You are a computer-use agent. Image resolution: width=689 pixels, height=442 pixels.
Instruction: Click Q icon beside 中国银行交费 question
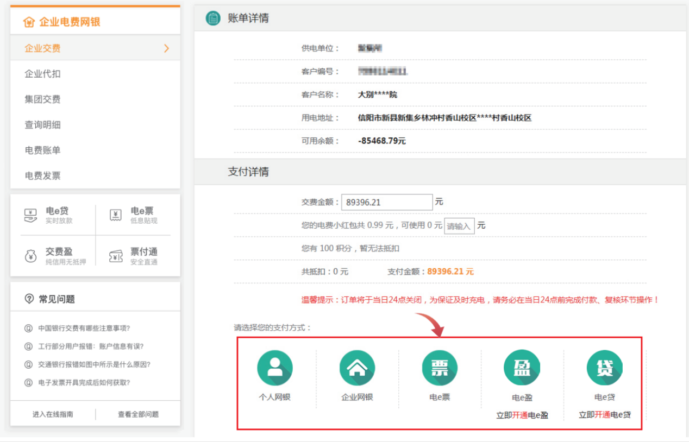28,329
